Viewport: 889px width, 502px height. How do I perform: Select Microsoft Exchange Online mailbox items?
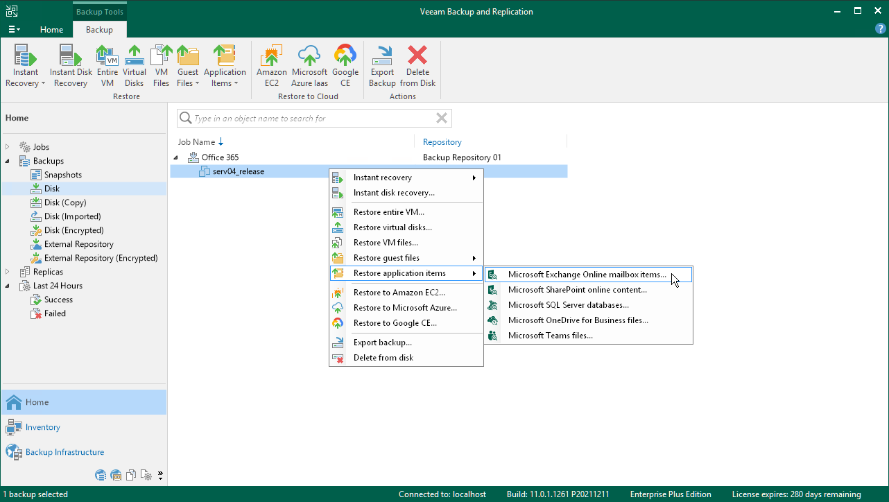coord(587,275)
